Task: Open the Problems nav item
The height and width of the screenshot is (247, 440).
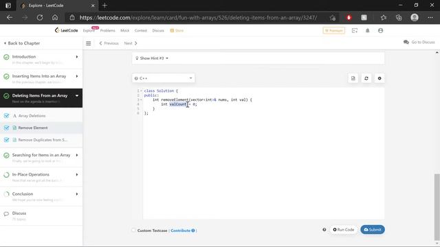Action: tap(107, 30)
